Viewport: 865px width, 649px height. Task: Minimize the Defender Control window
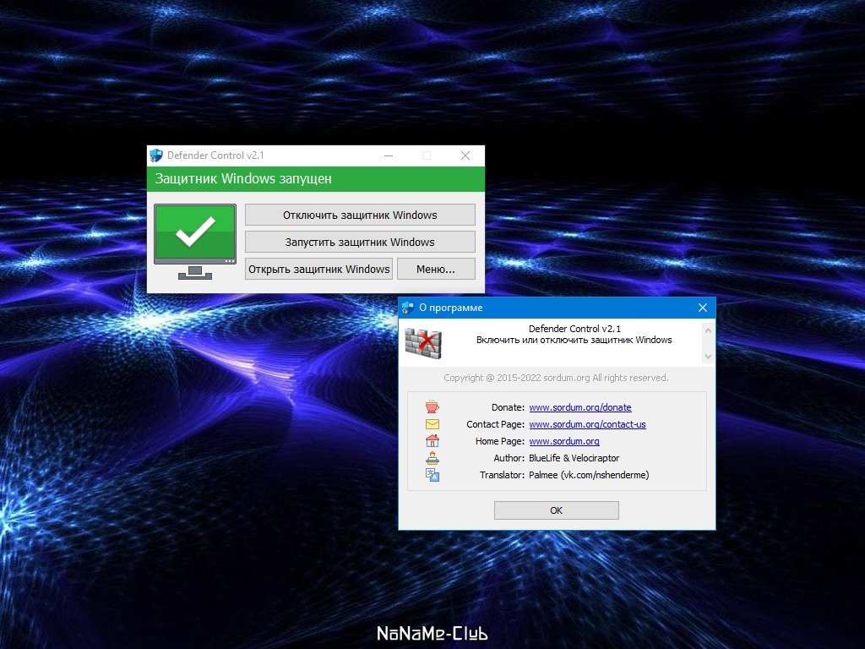[389, 155]
